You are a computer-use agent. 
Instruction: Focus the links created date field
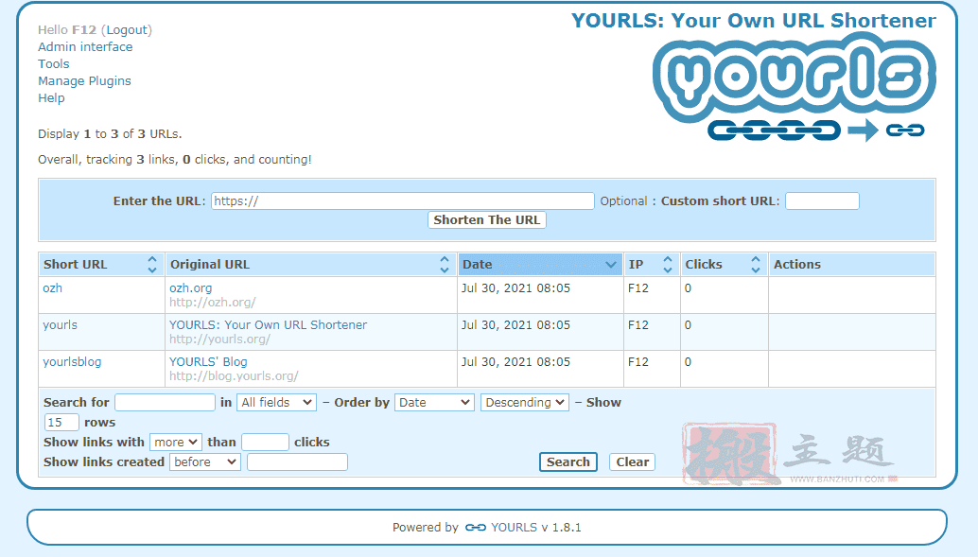pos(298,462)
